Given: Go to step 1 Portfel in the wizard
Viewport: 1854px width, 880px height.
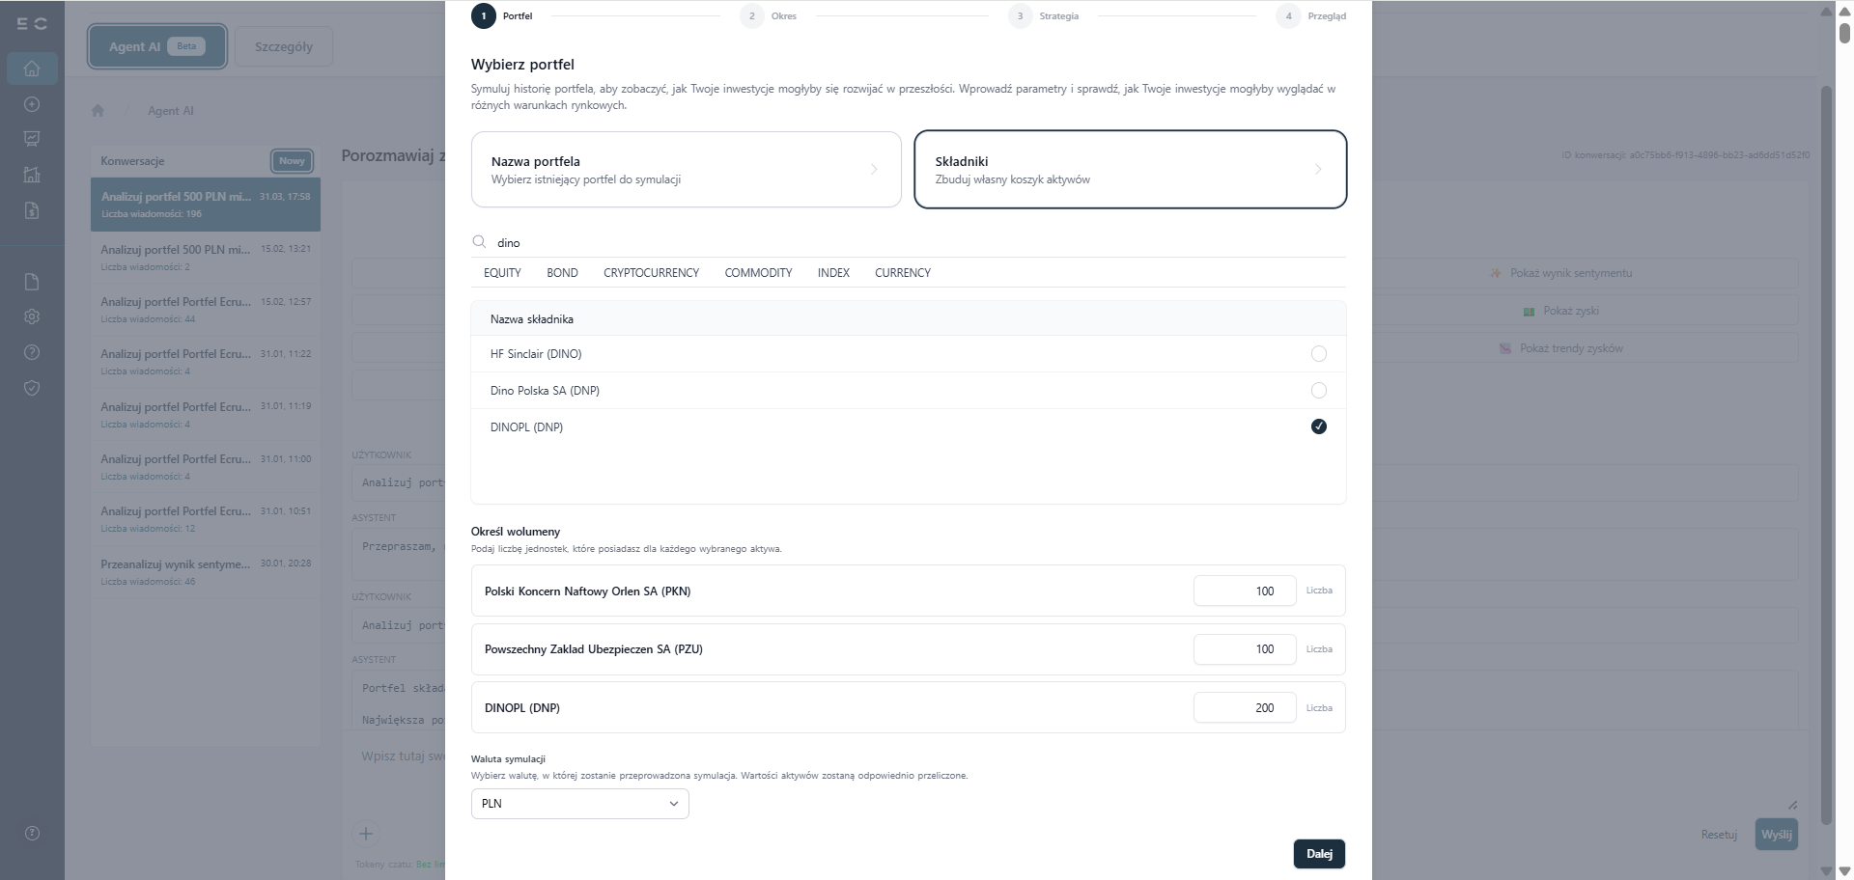Looking at the screenshot, I should (x=502, y=16).
